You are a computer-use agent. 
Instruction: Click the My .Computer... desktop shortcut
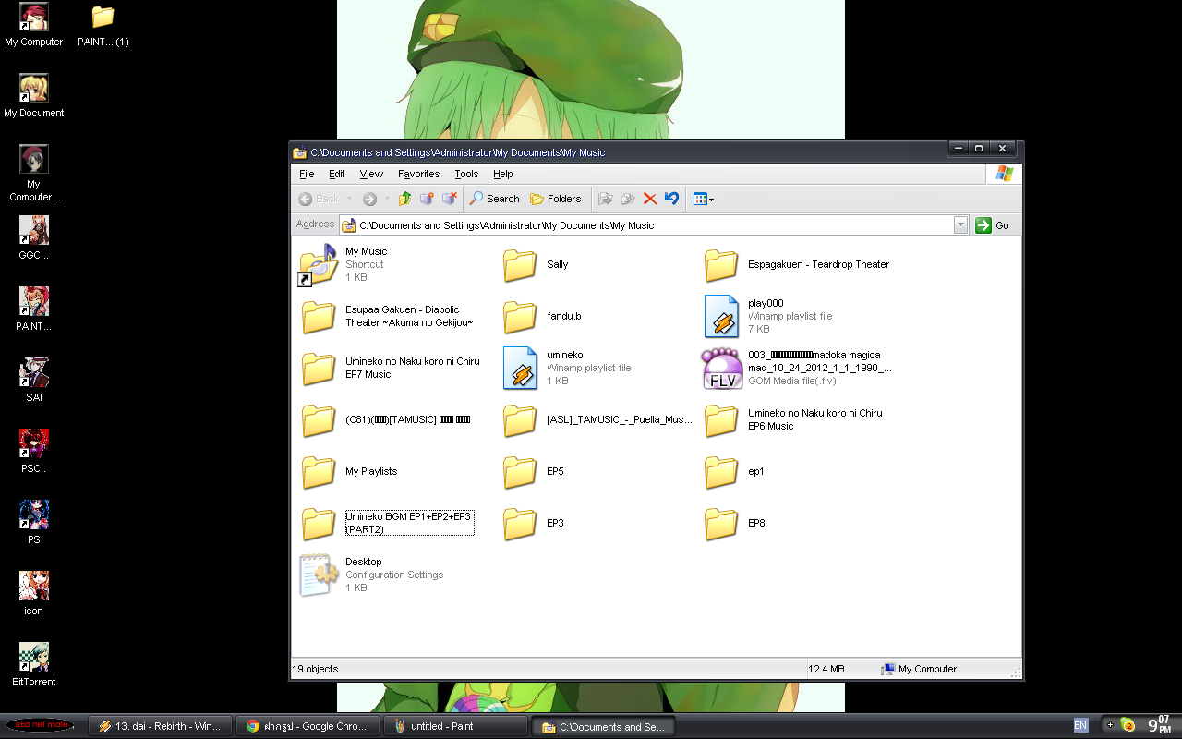(x=34, y=160)
